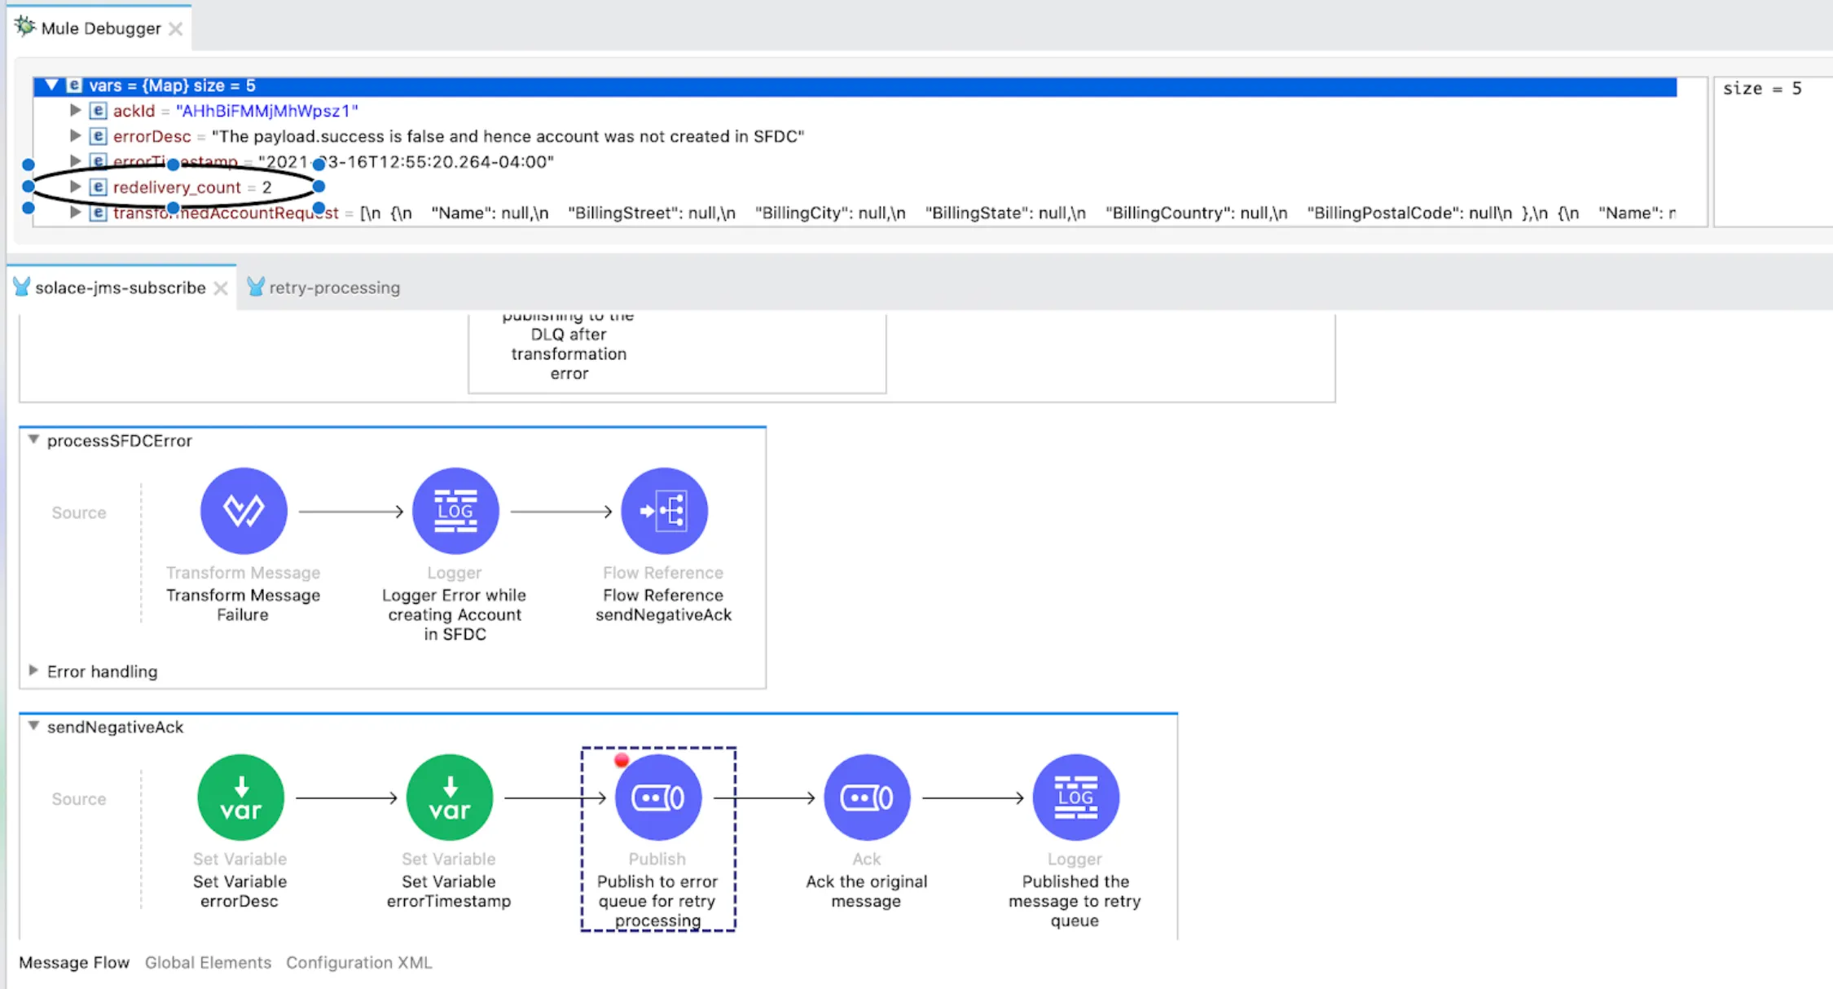Click the Publish to error queue icon

[x=657, y=798]
